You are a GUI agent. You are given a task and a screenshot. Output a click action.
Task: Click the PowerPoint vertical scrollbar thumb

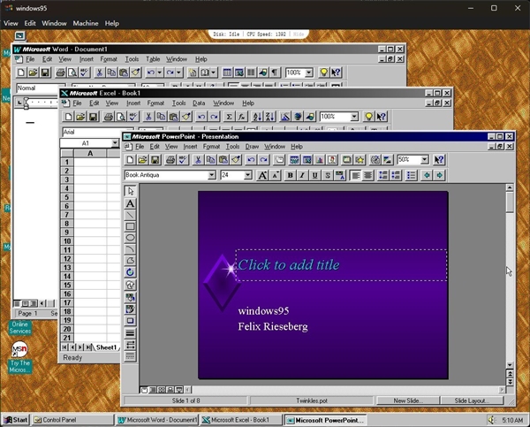(510, 202)
